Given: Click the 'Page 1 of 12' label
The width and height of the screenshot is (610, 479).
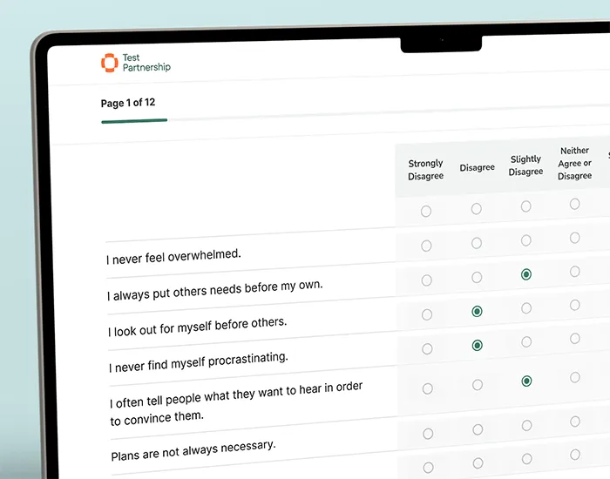Looking at the screenshot, I should coord(127,103).
